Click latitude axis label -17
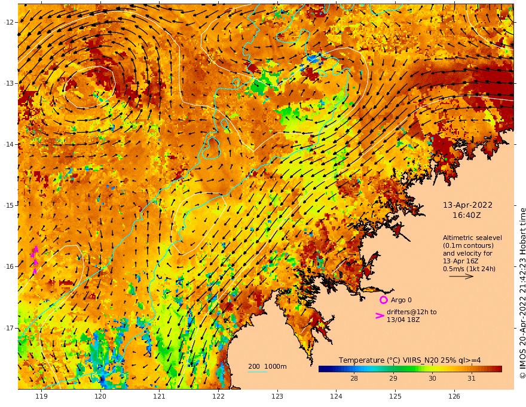 click(9, 328)
